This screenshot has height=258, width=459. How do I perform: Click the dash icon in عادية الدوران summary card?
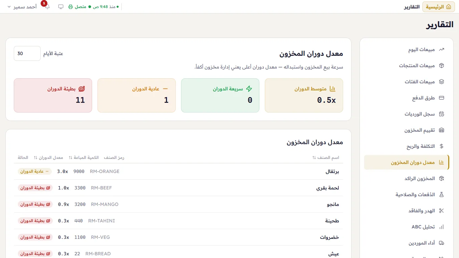click(x=165, y=89)
